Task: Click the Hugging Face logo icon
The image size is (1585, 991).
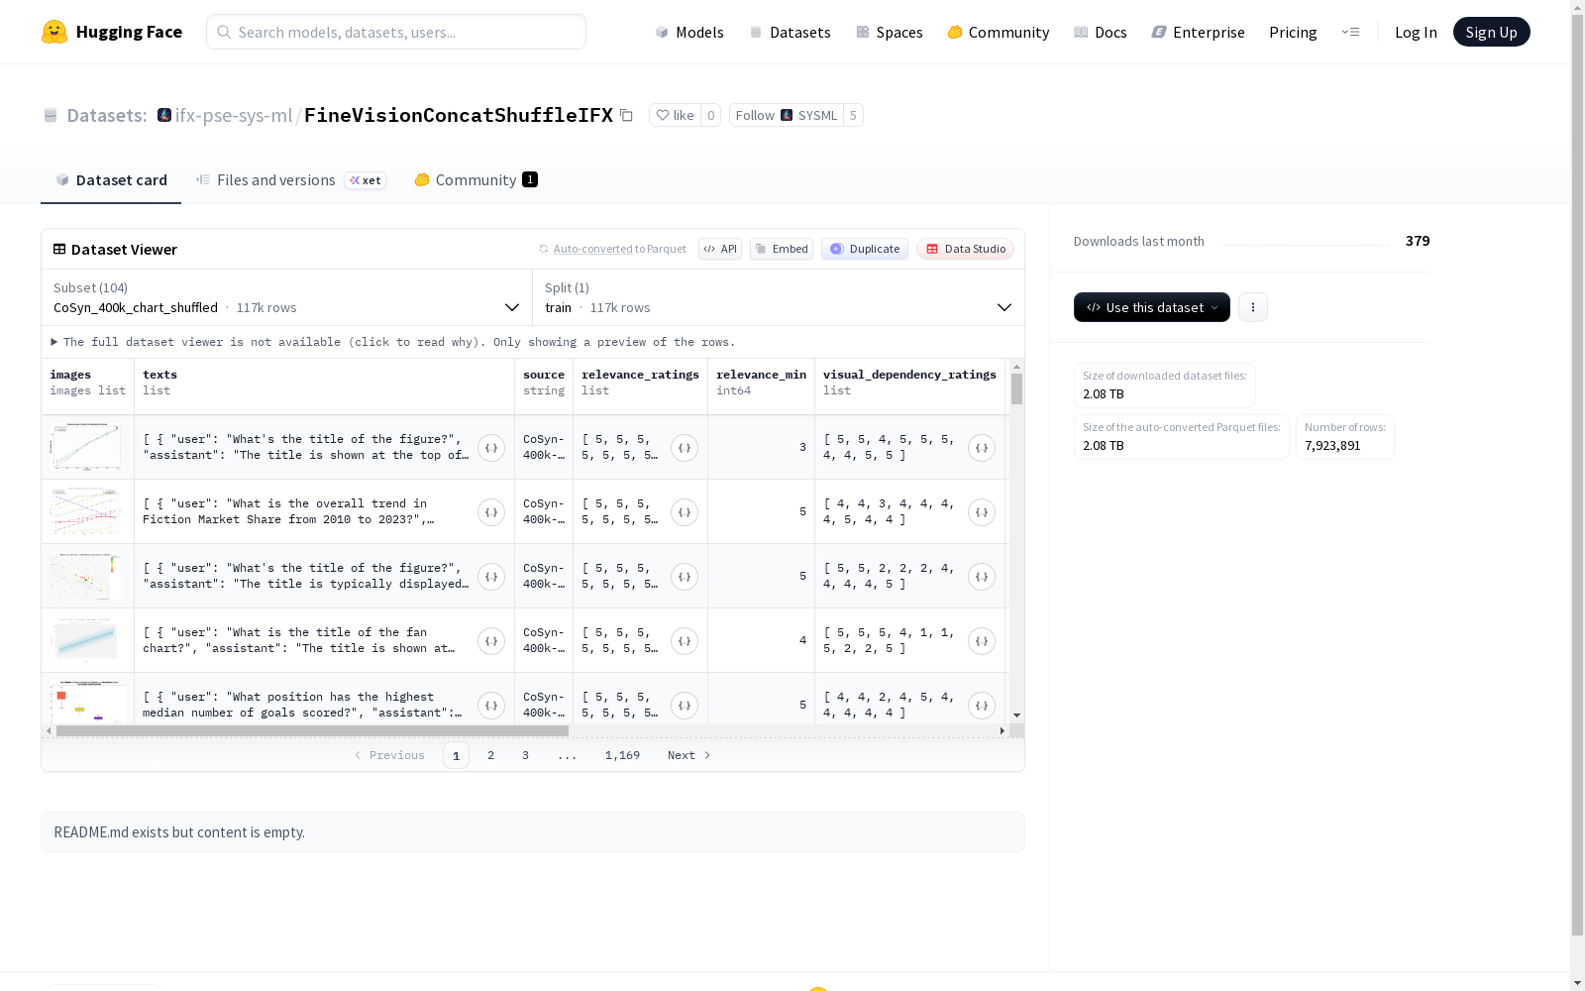Action: [x=54, y=32]
